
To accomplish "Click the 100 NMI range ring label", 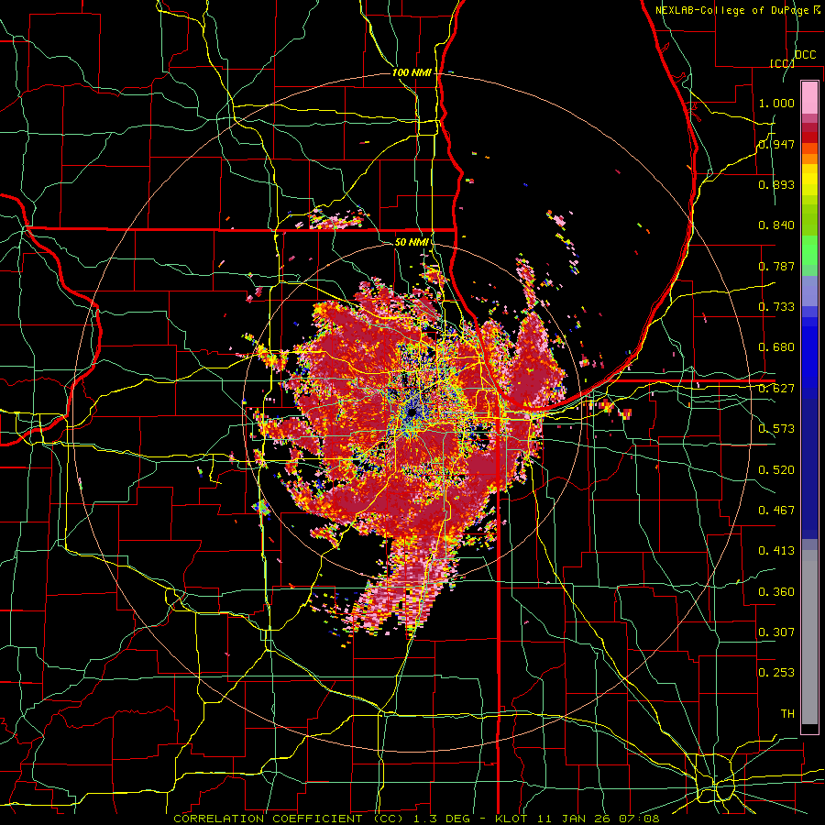I will [x=412, y=72].
